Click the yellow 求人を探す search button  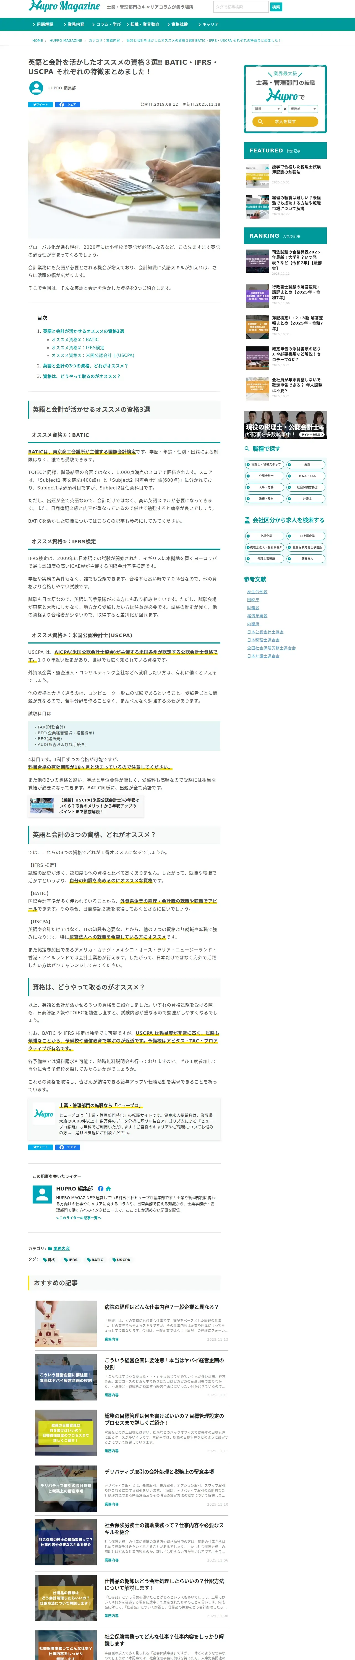[x=285, y=121]
